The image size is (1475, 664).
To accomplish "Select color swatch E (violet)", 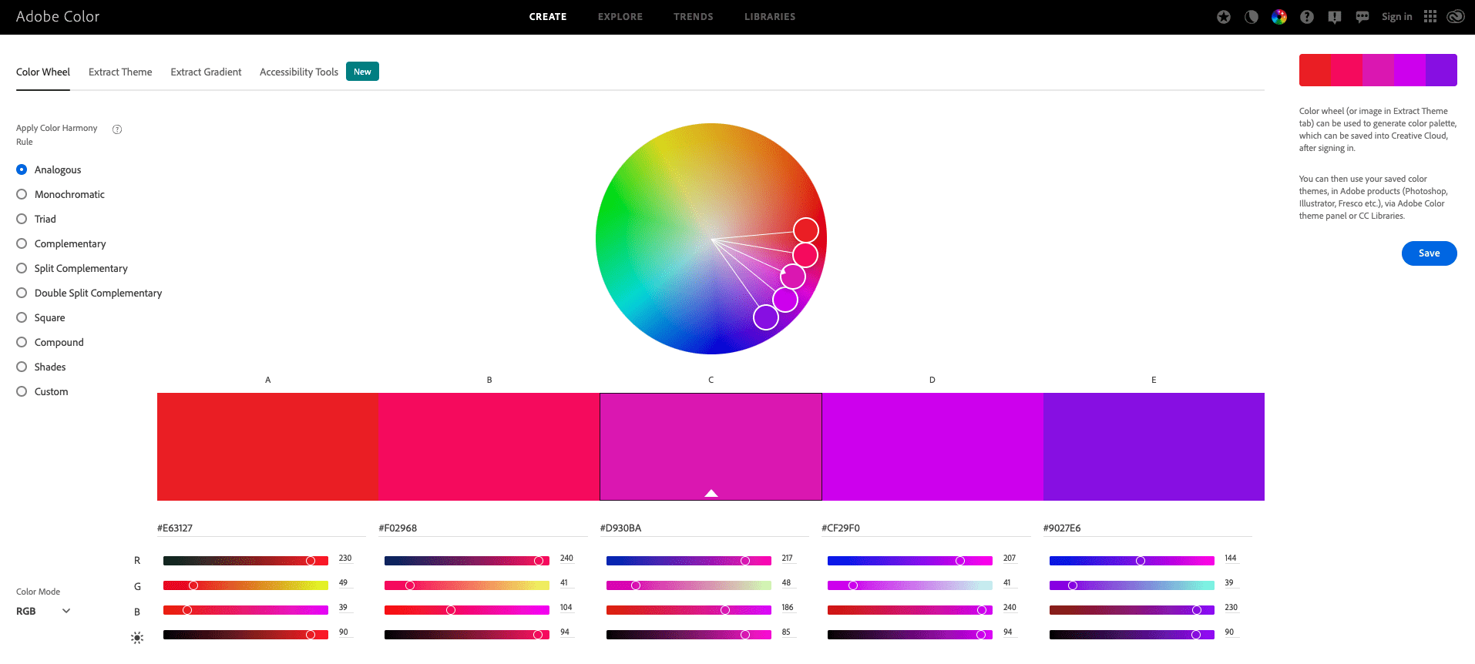I will tap(1154, 447).
